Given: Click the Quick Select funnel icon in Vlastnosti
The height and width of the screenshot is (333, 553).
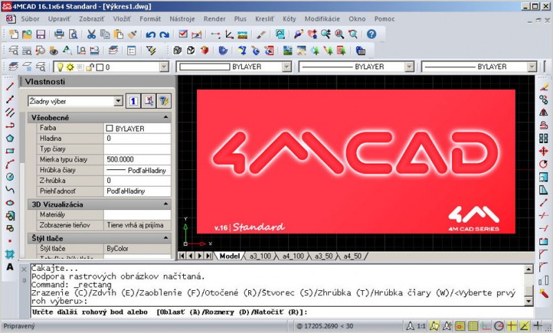Looking at the screenshot, I should [164, 102].
